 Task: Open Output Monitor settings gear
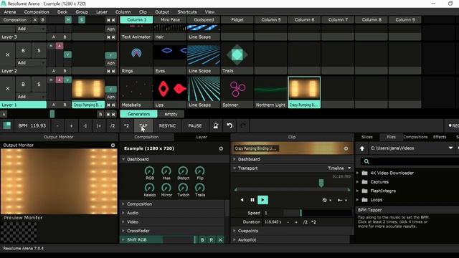[113, 145]
